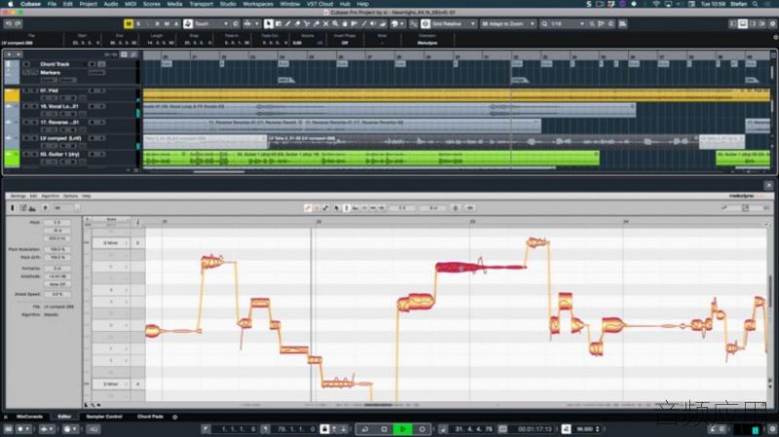Toggle the yellow Mute all M button
This screenshot has height=437, width=779.
(128, 23)
